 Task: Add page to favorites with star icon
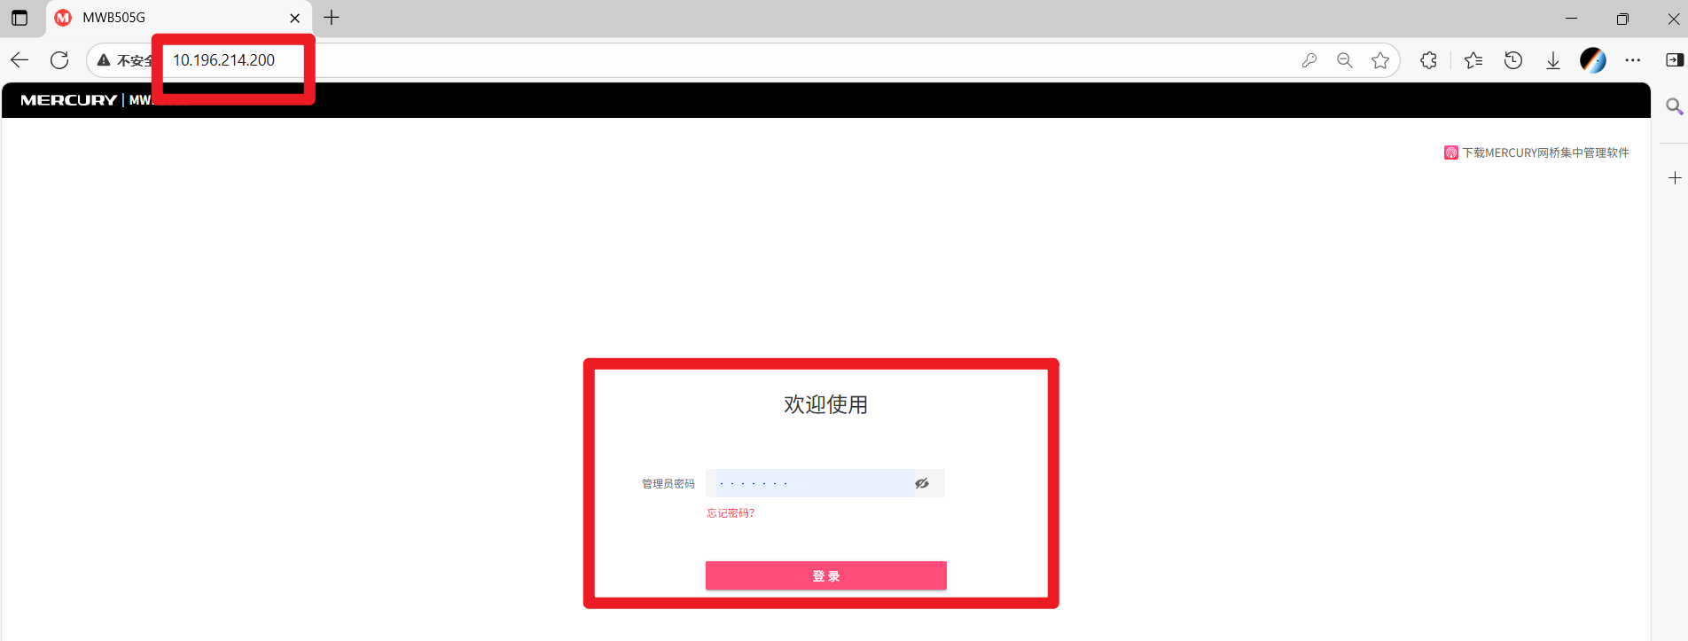point(1380,60)
